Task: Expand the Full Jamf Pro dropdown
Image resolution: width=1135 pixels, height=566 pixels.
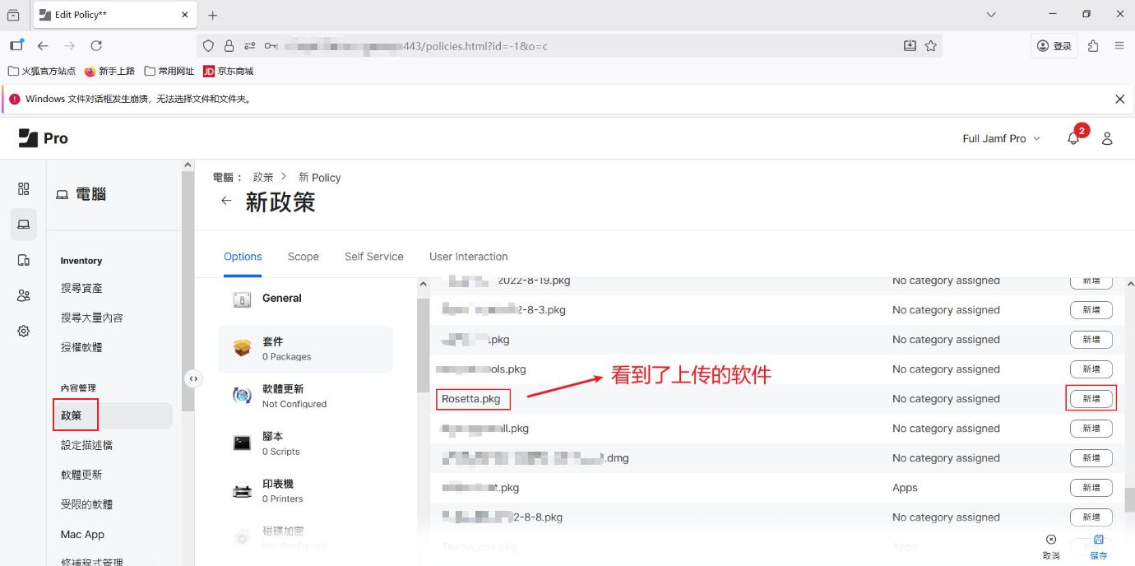Action: [x=1001, y=139]
